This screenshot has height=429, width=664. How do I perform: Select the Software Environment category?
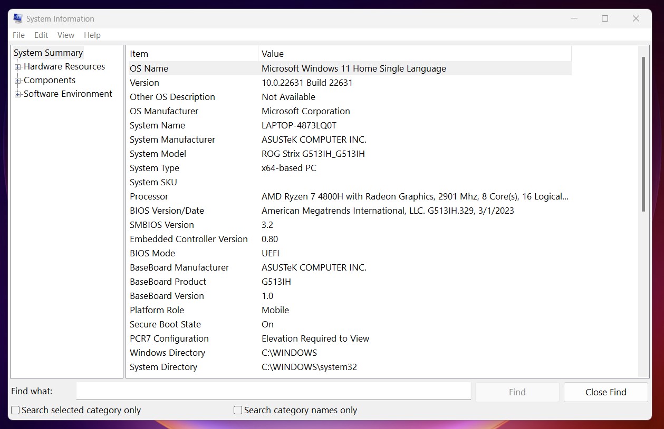pyautogui.click(x=68, y=94)
